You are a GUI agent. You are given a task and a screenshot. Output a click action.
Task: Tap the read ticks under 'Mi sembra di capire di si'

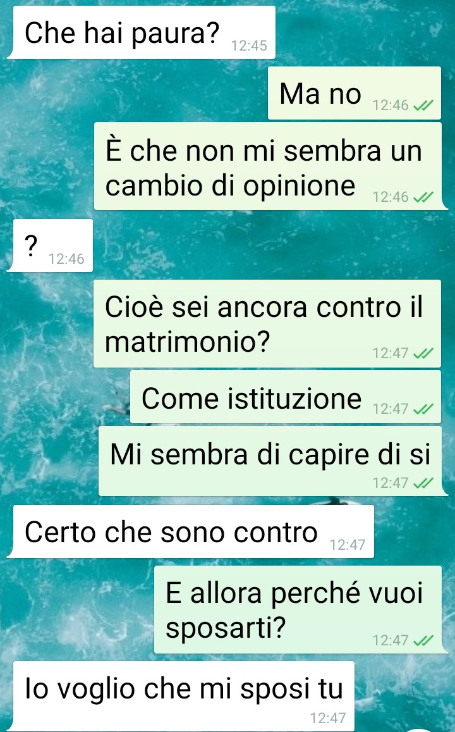pyautogui.click(x=423, y=483)
